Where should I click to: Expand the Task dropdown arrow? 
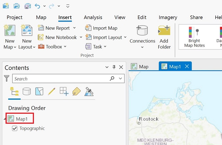pyautogui.click(x=105, y=47)
